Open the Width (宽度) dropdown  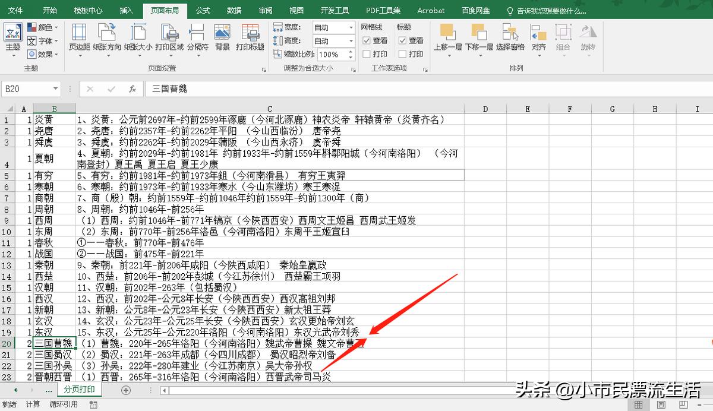(351, 27)
